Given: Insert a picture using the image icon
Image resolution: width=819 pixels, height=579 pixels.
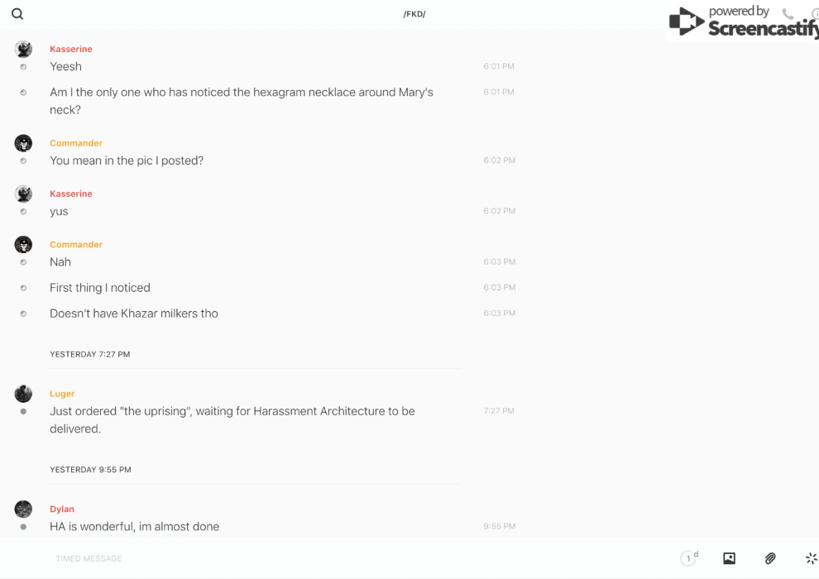Looking at the screenshot, I should pyautogui.click(x=729, y=558).
